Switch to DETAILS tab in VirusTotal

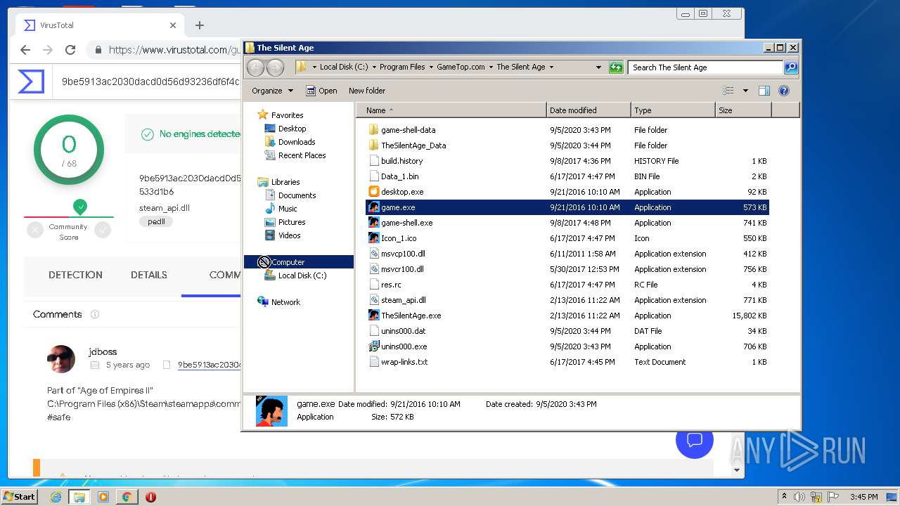pyautogui.click(x=149, y=275)
